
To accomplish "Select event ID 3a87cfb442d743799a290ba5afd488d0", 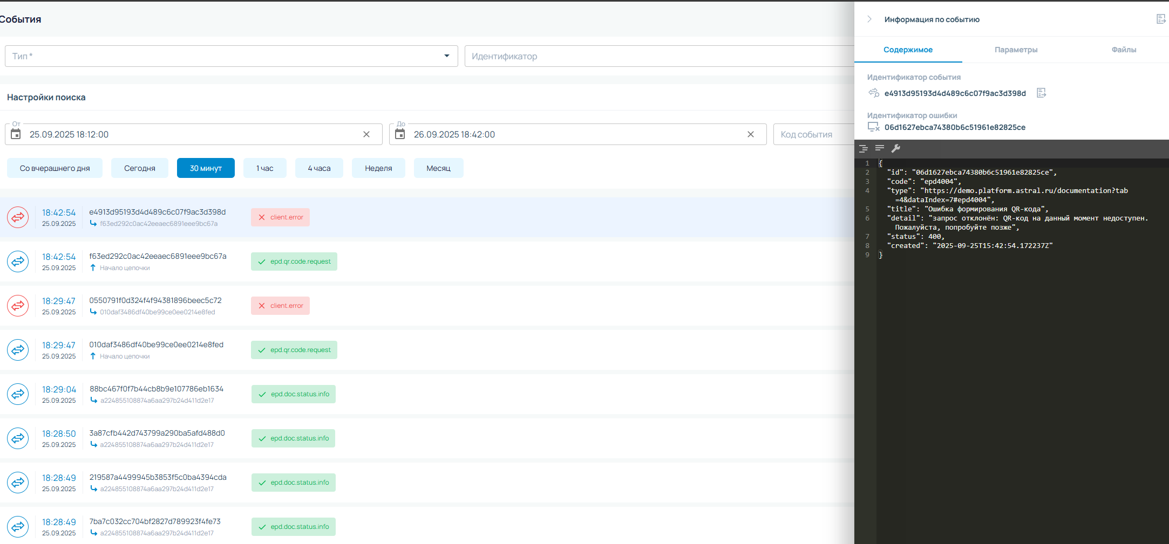I will pyautogui.click(x=157, y=433).
